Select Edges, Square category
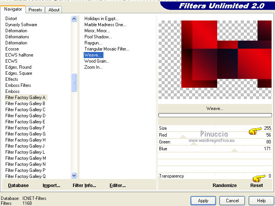This screenshot has width=275, height=206. [x=19, y=73]
